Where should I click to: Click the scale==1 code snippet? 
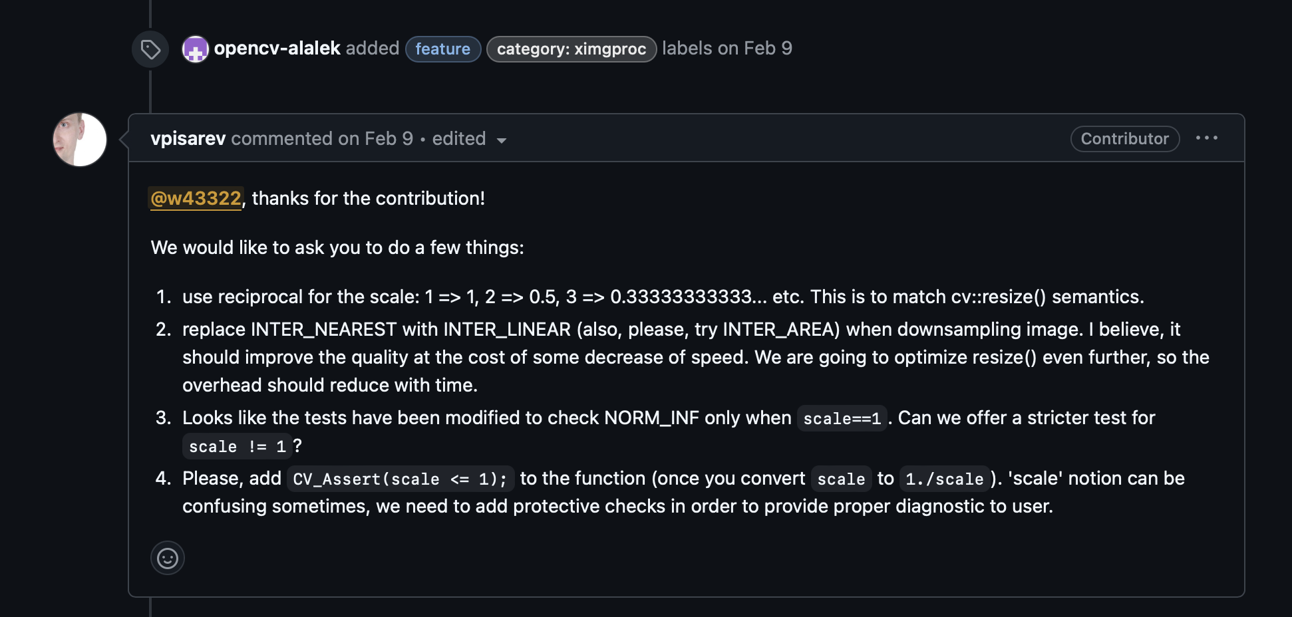tap(842, 418)
